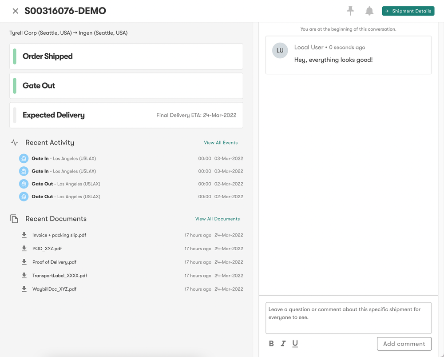Download TransportLabel_XXXX.pdf using its download icon
This screenshot has width=444, height=357.
pyautogui.click(x=24, y=275)
